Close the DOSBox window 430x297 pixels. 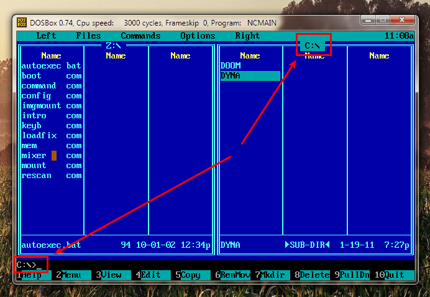(402, 20)
